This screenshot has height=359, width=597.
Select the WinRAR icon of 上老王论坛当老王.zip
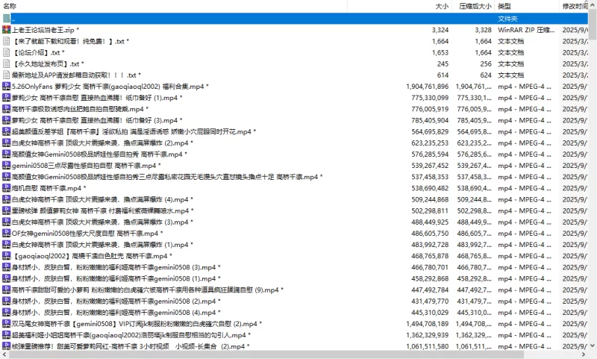pos(6,30)
